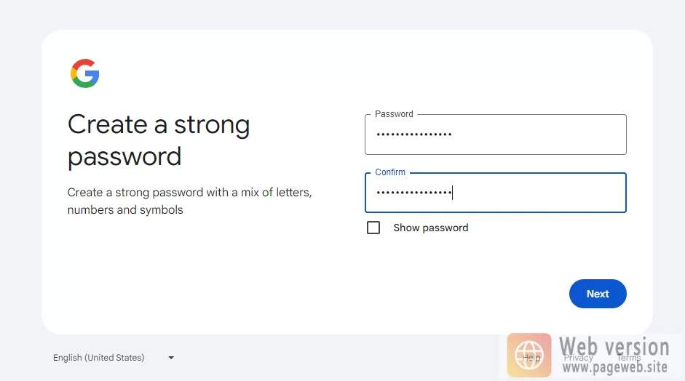Click the masked dots in the Password field
Screen dimensions: 685x381
point(413,135)
